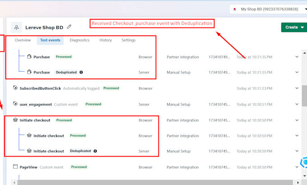Open info icon beside Initiate checkout Deduplicated badge

[95, 151]
